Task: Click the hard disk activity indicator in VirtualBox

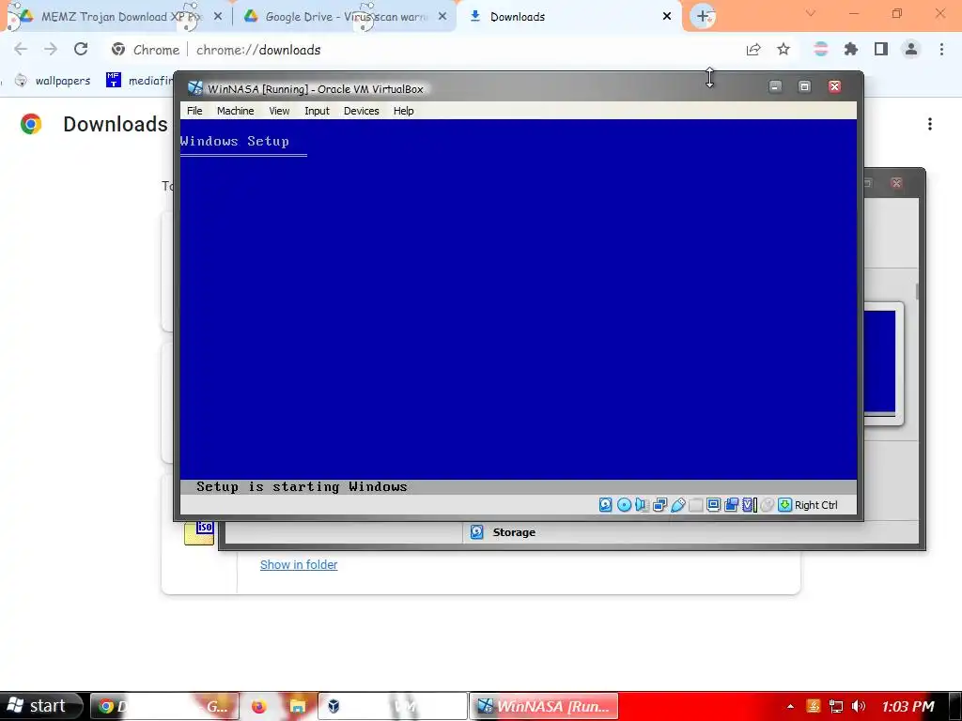Action: [x=606, y=504]
